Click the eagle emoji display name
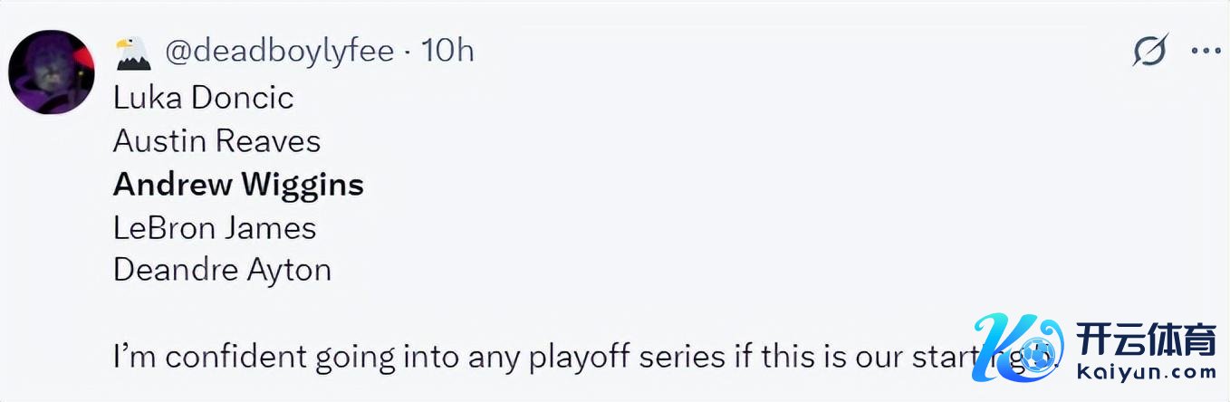Screen dimensions: 1230x402 coord(132,52)
